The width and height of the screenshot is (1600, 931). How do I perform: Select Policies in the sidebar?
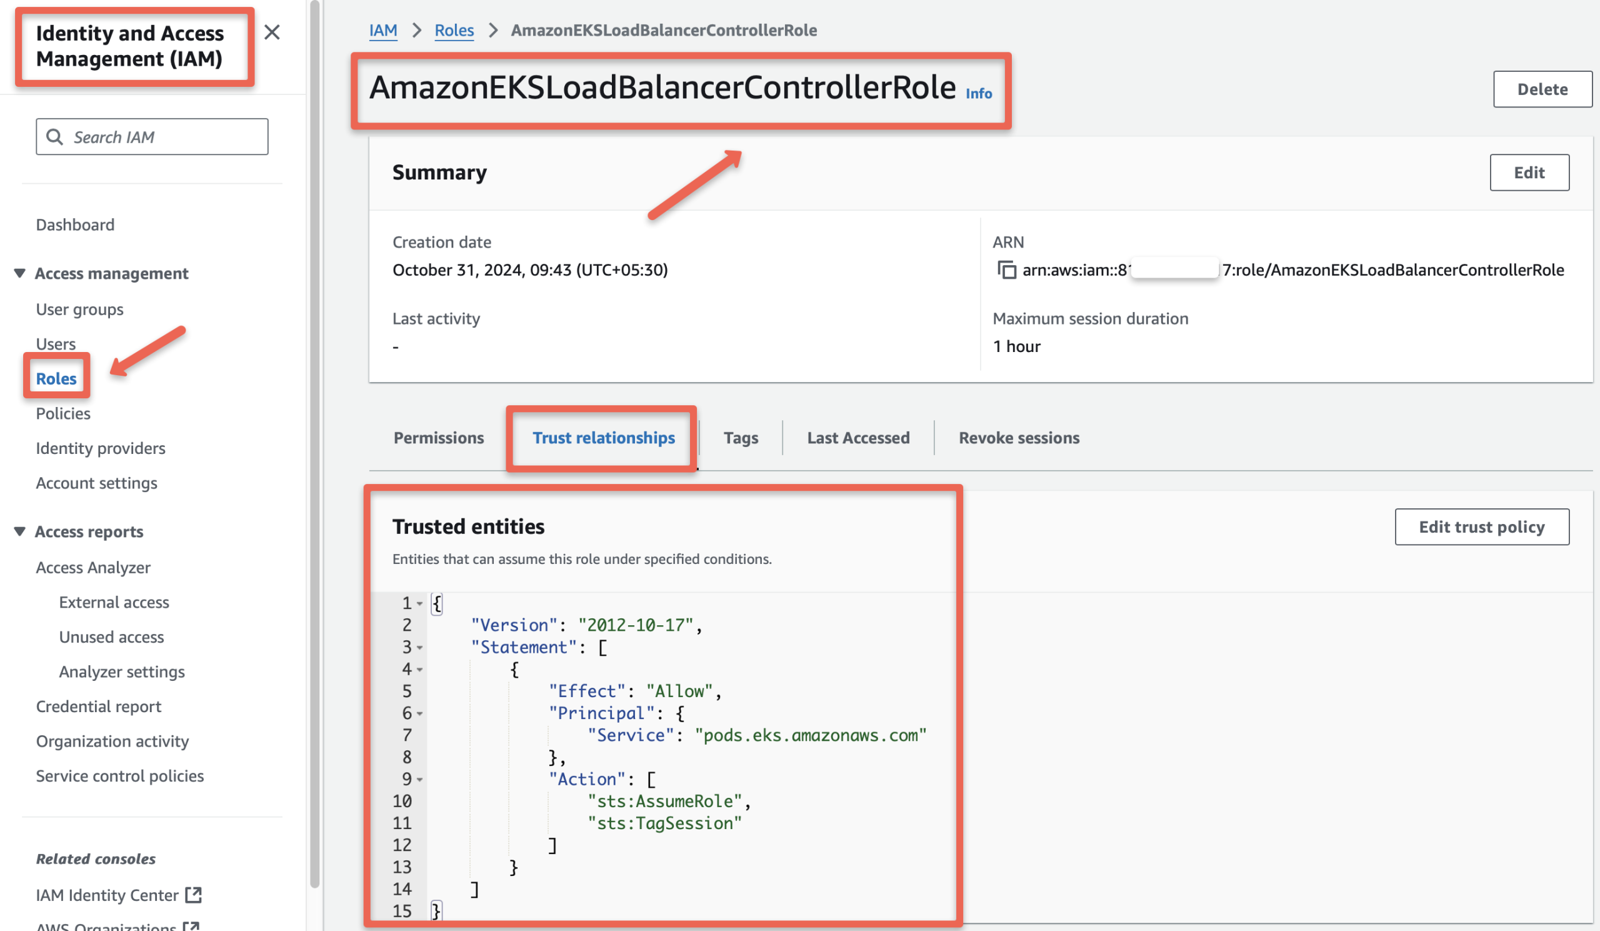63,413
